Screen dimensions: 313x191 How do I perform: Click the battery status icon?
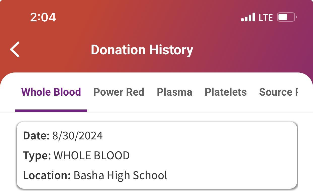pyautogui.click(x=287, y=17)
